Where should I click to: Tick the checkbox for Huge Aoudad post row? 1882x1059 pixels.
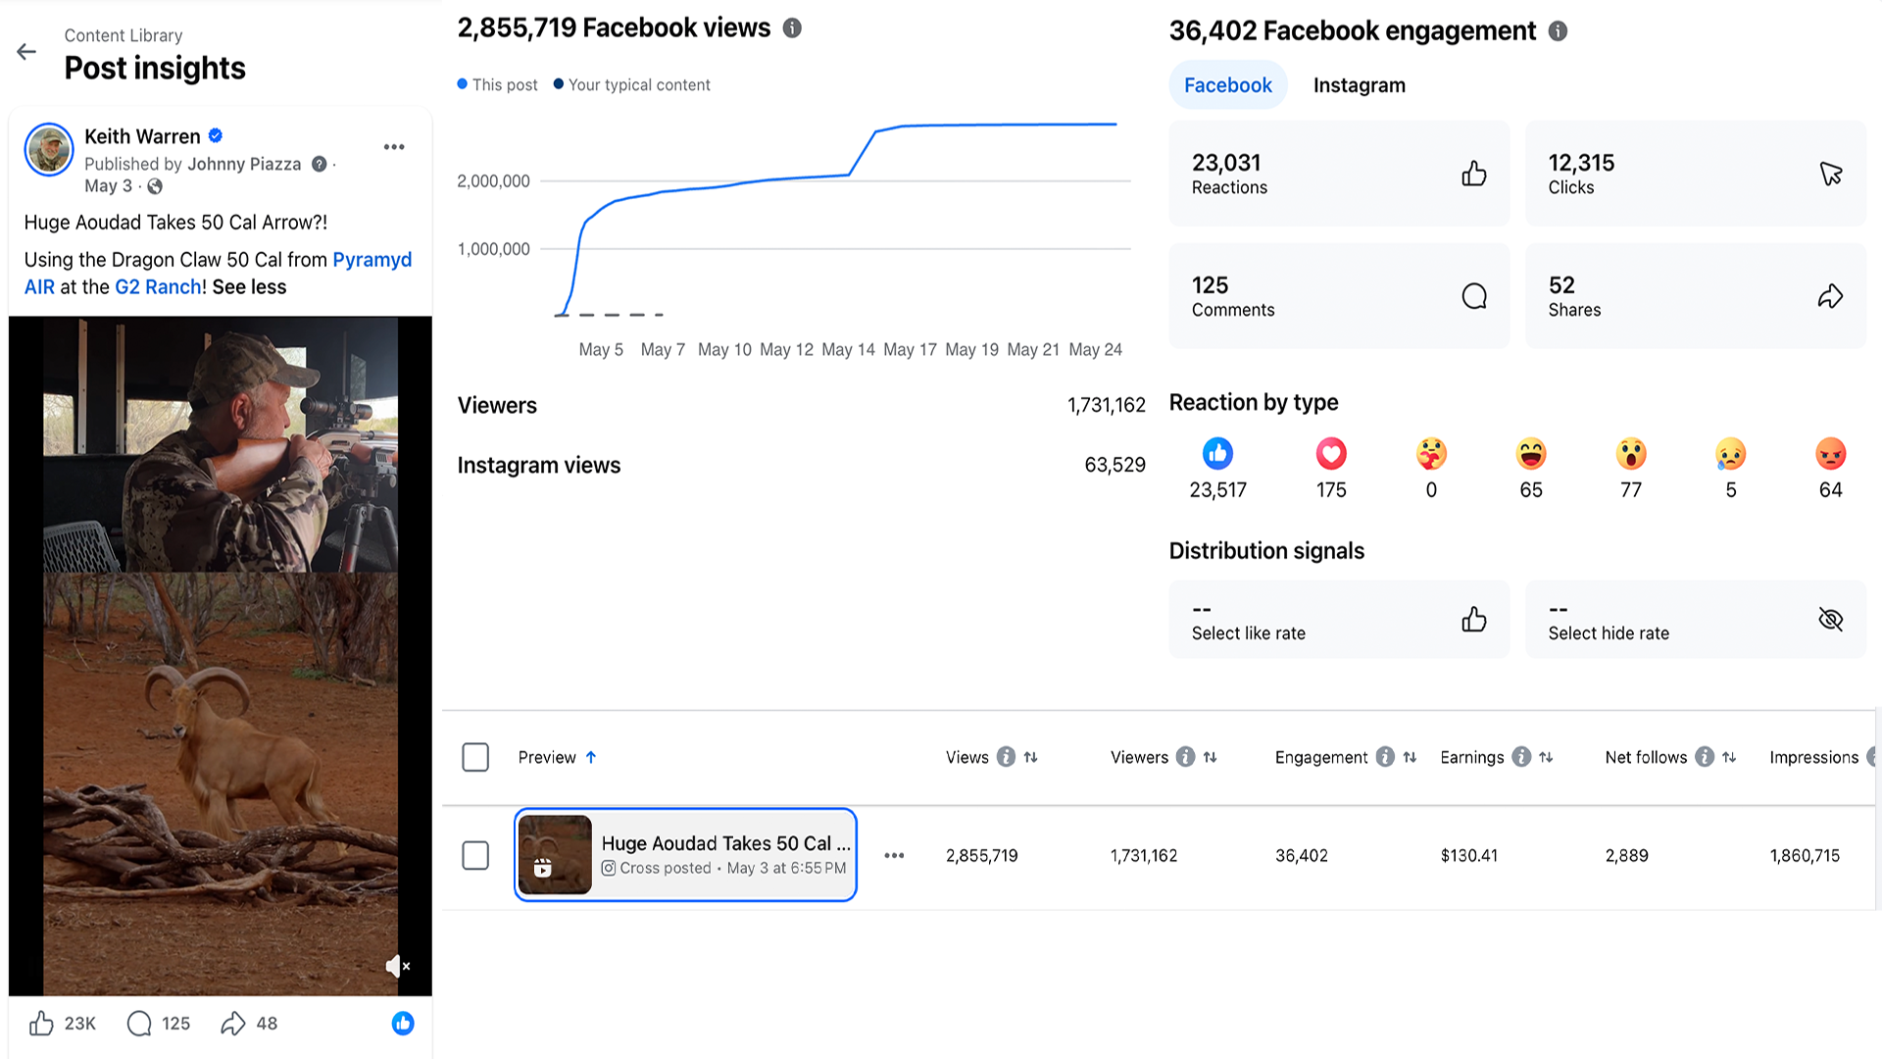click(475, 855)
